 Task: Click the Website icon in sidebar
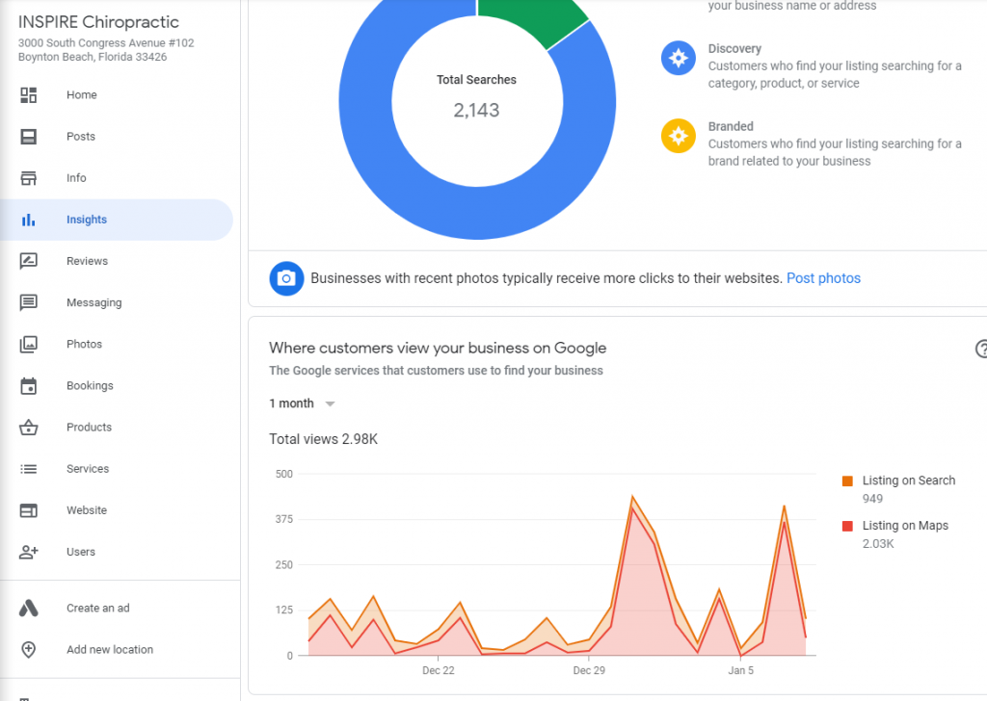[x=28, y=510]
